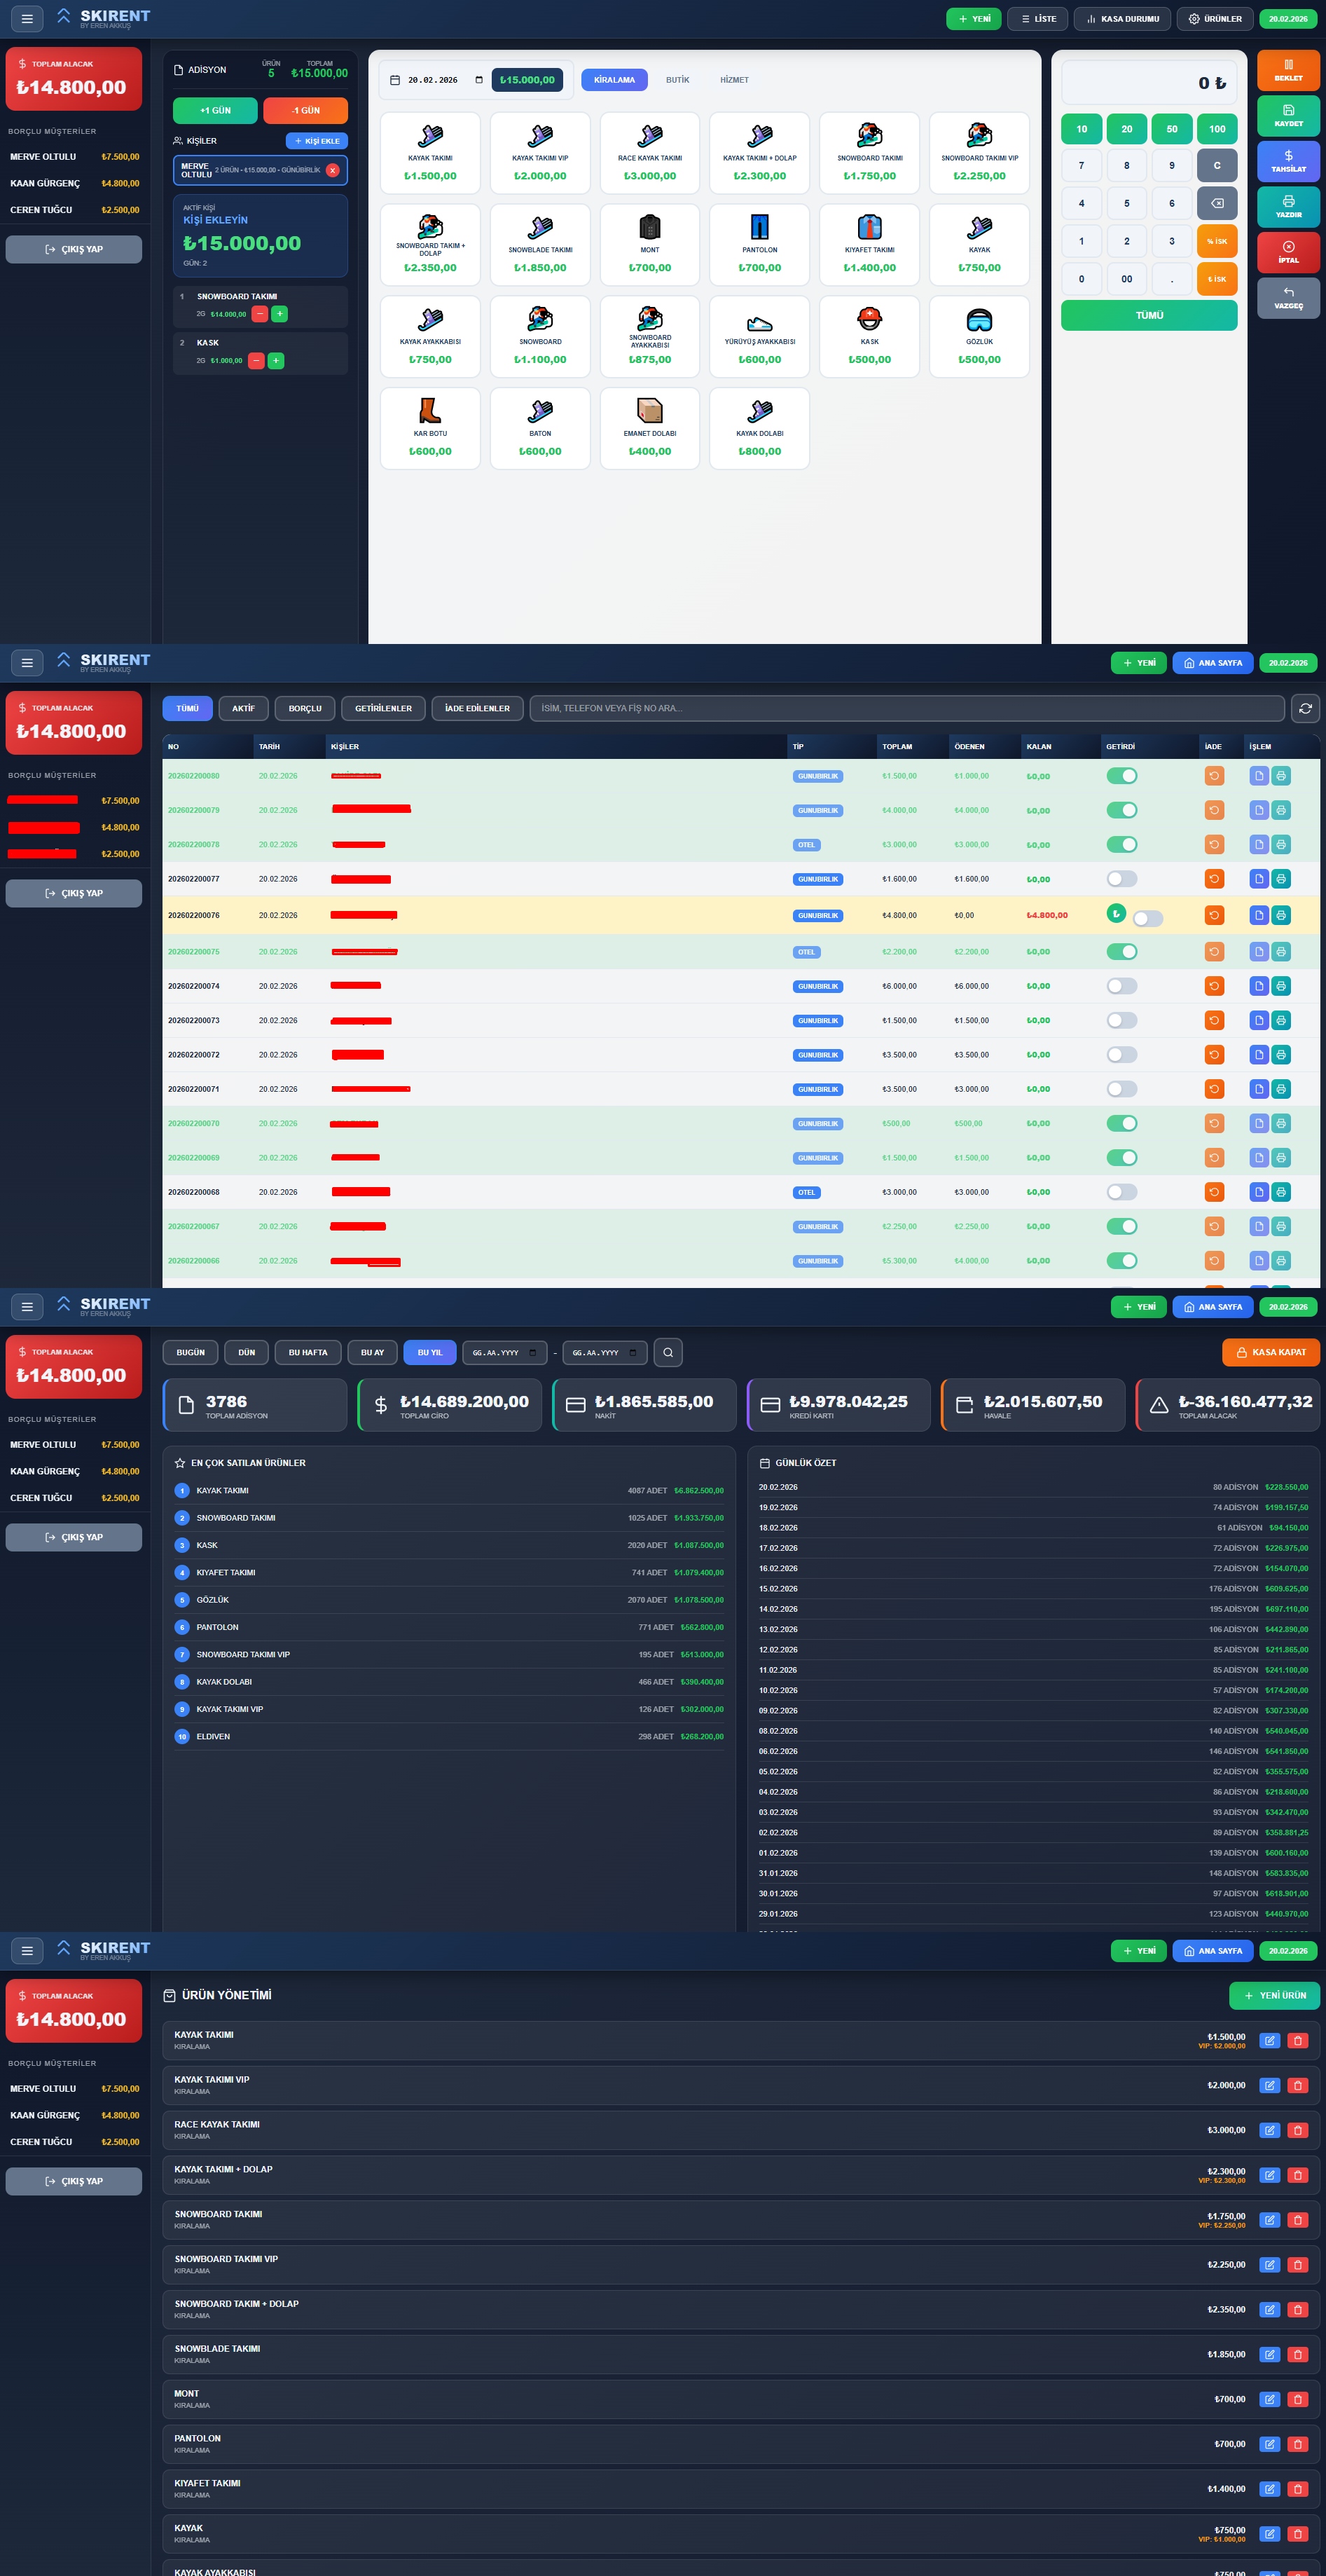Viewport: 1326px width, 2576px height.
Task: Select the BORÇLU filter tab
Action: 305,708
